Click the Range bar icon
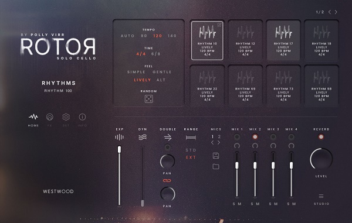352x223 pixels. [x=191, y=137]
